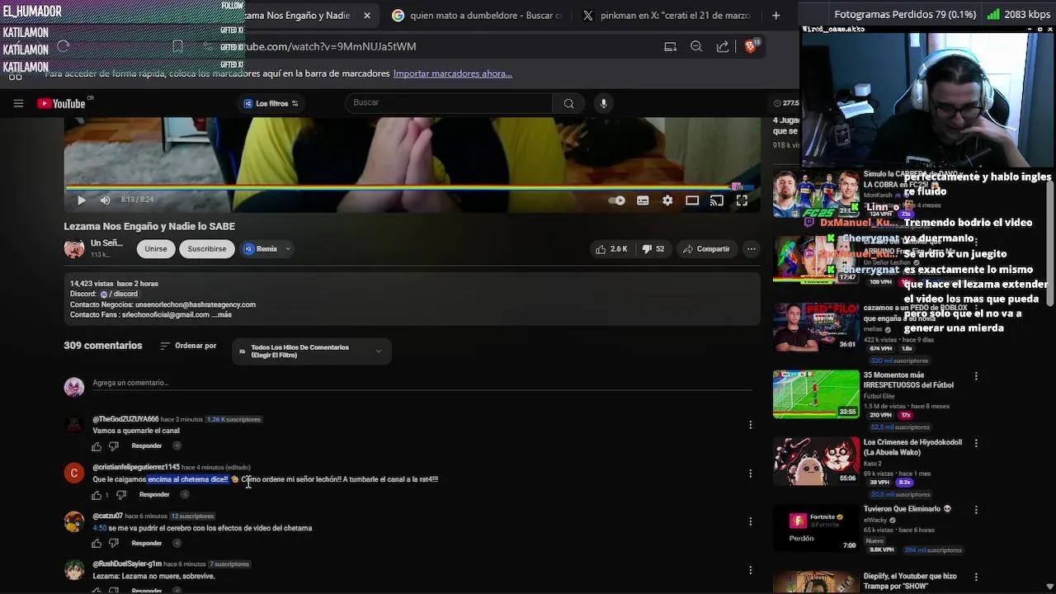The height and width of the screenshot is (594, 1056).
Task: Dislike @cristianfelipegutierrez1145's comment
Action: (x=121, y=495)
